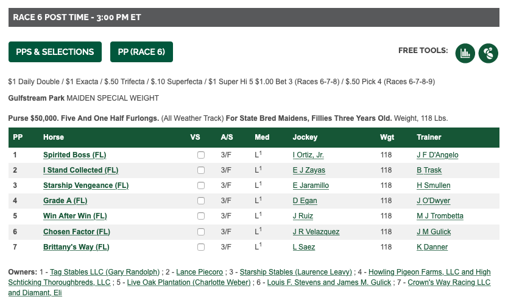Select the Brittany's Way (FL) horse link
508x302 pixels.
click(76, 247)
